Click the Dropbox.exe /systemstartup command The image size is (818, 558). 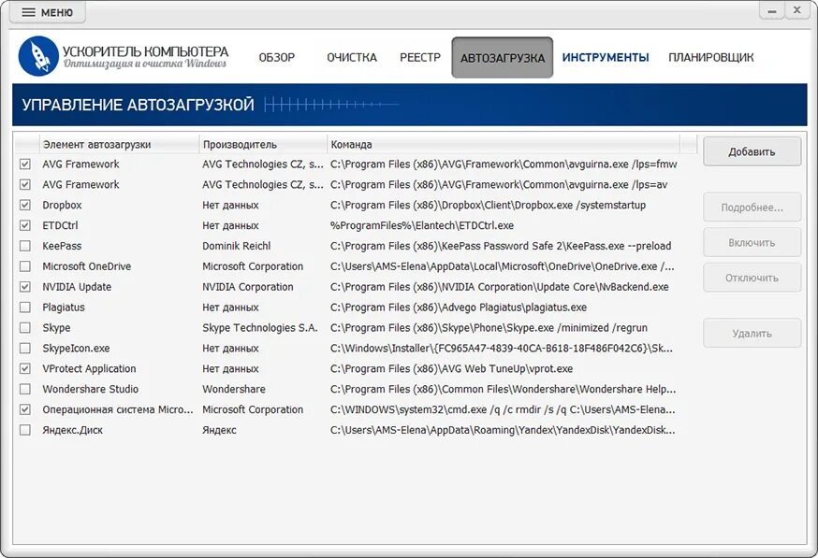coord(488,205)
